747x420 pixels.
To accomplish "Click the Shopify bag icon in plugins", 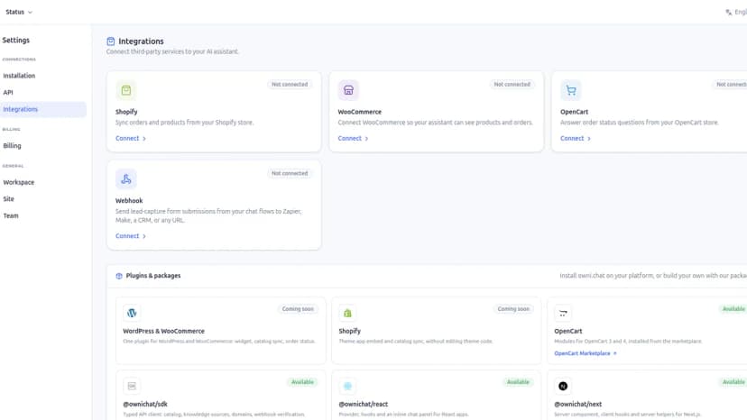I will tap(347, 313).
